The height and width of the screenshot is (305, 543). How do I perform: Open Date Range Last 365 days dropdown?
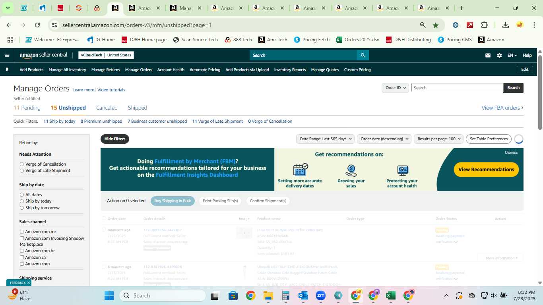(x=326, y=139)
